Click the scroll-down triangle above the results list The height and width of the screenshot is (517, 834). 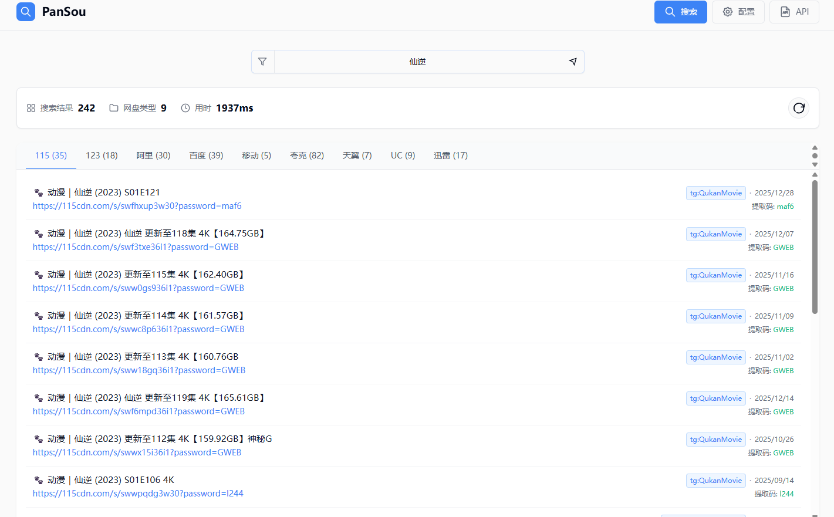[815, 164]
